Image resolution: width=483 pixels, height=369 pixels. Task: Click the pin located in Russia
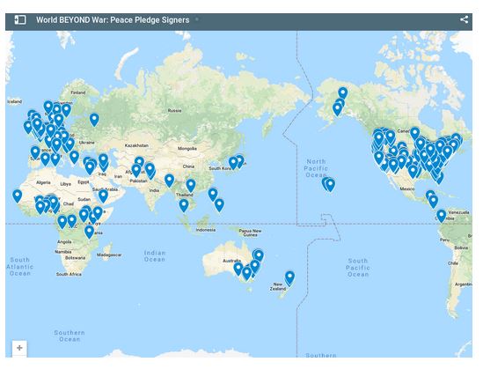94,120
